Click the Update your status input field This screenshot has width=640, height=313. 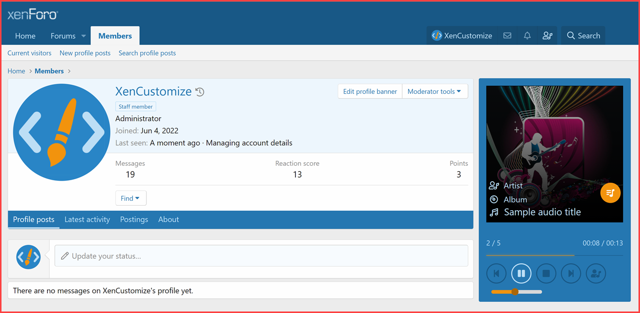click(x=261, y=256)
